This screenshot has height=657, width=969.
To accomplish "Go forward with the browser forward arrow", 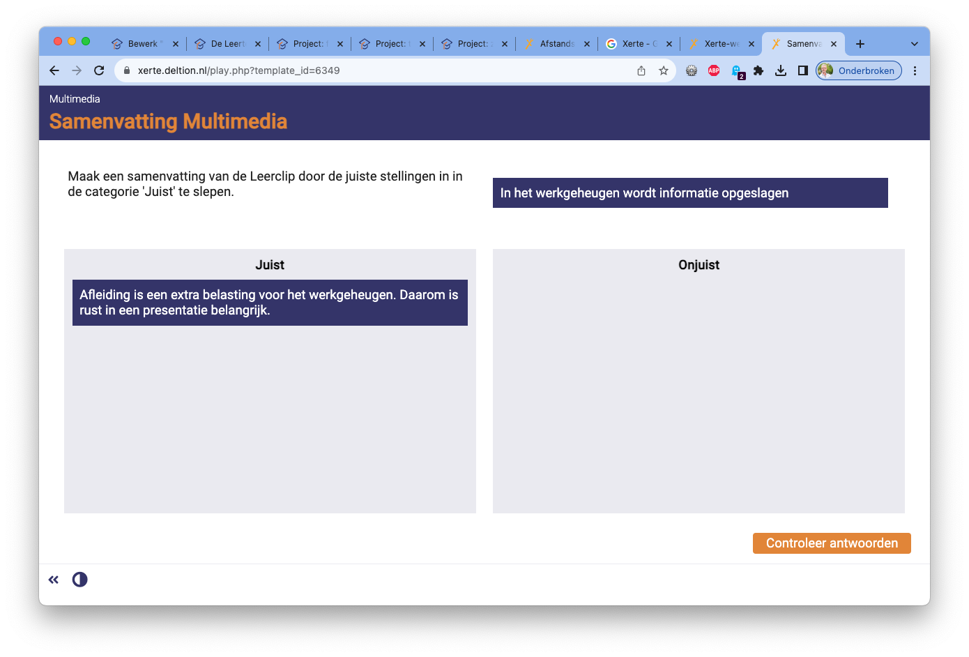I will 77,70.
